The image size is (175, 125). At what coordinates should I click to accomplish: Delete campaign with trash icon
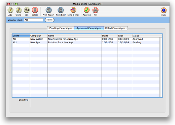35,10
